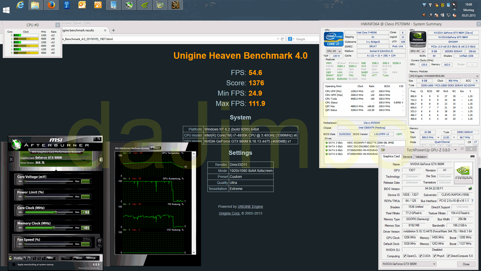
Task: Click the fan User Define icon
Action: pos(99,242)
